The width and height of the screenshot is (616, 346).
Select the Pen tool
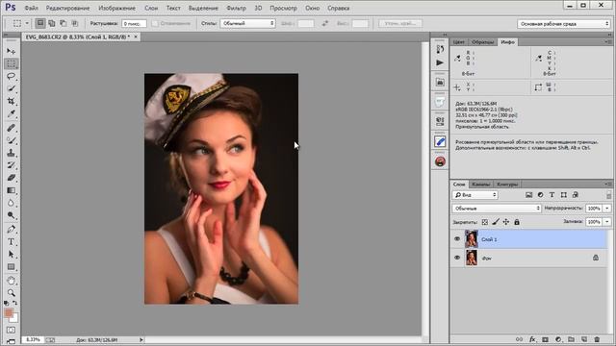(x=11, y=229)
